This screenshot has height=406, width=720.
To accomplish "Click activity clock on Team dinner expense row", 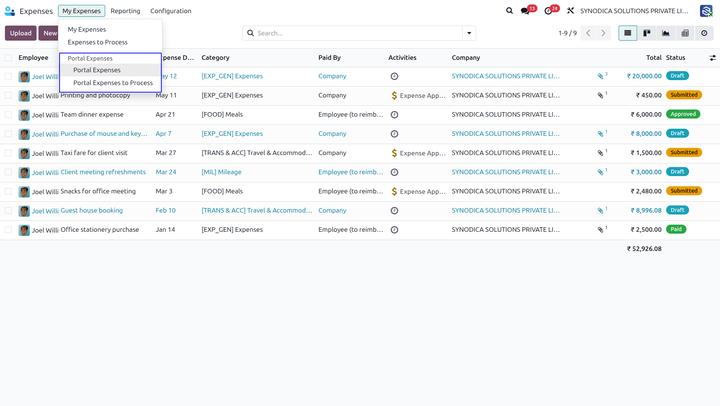I will (x=394, y=114).
